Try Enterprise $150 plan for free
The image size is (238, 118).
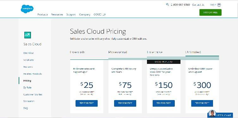[x=164, y=103]
